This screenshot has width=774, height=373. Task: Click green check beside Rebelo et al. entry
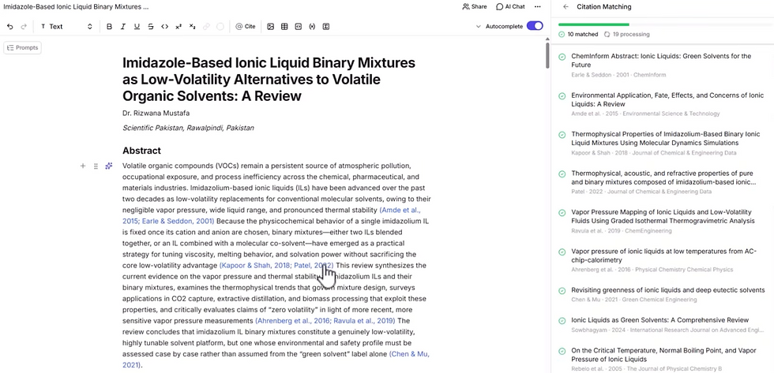[x=562, y=352]
